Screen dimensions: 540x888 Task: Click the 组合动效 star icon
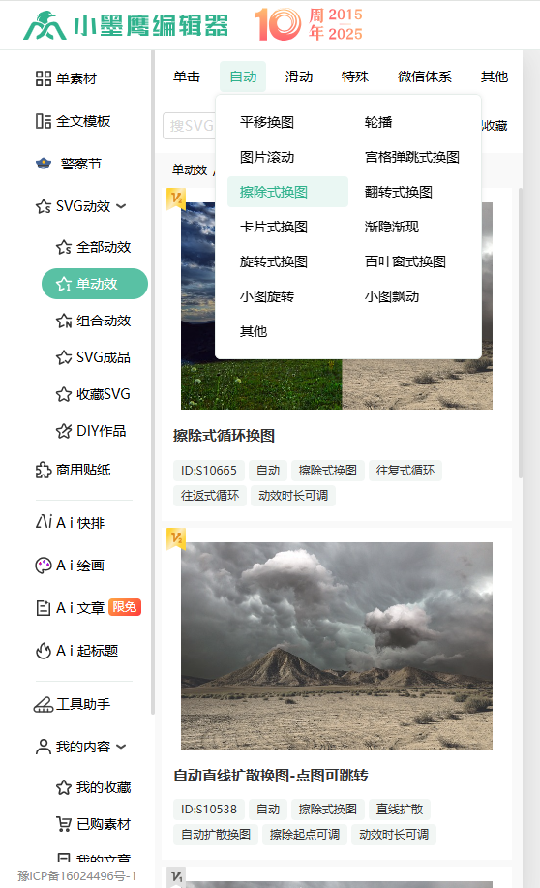click(x=64, y=321)
